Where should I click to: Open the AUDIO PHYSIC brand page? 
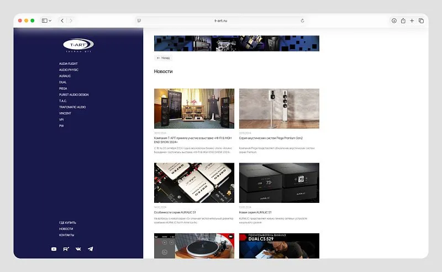pyautogui.click(x=69, y=70)
